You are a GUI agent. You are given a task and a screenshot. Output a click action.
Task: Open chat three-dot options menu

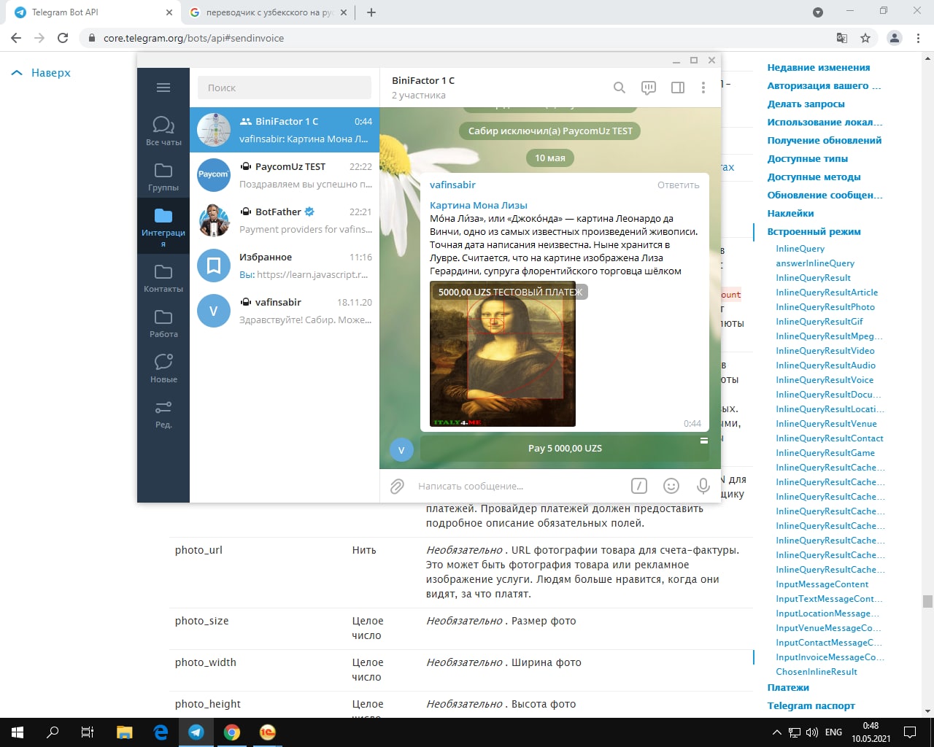(703, 88)
